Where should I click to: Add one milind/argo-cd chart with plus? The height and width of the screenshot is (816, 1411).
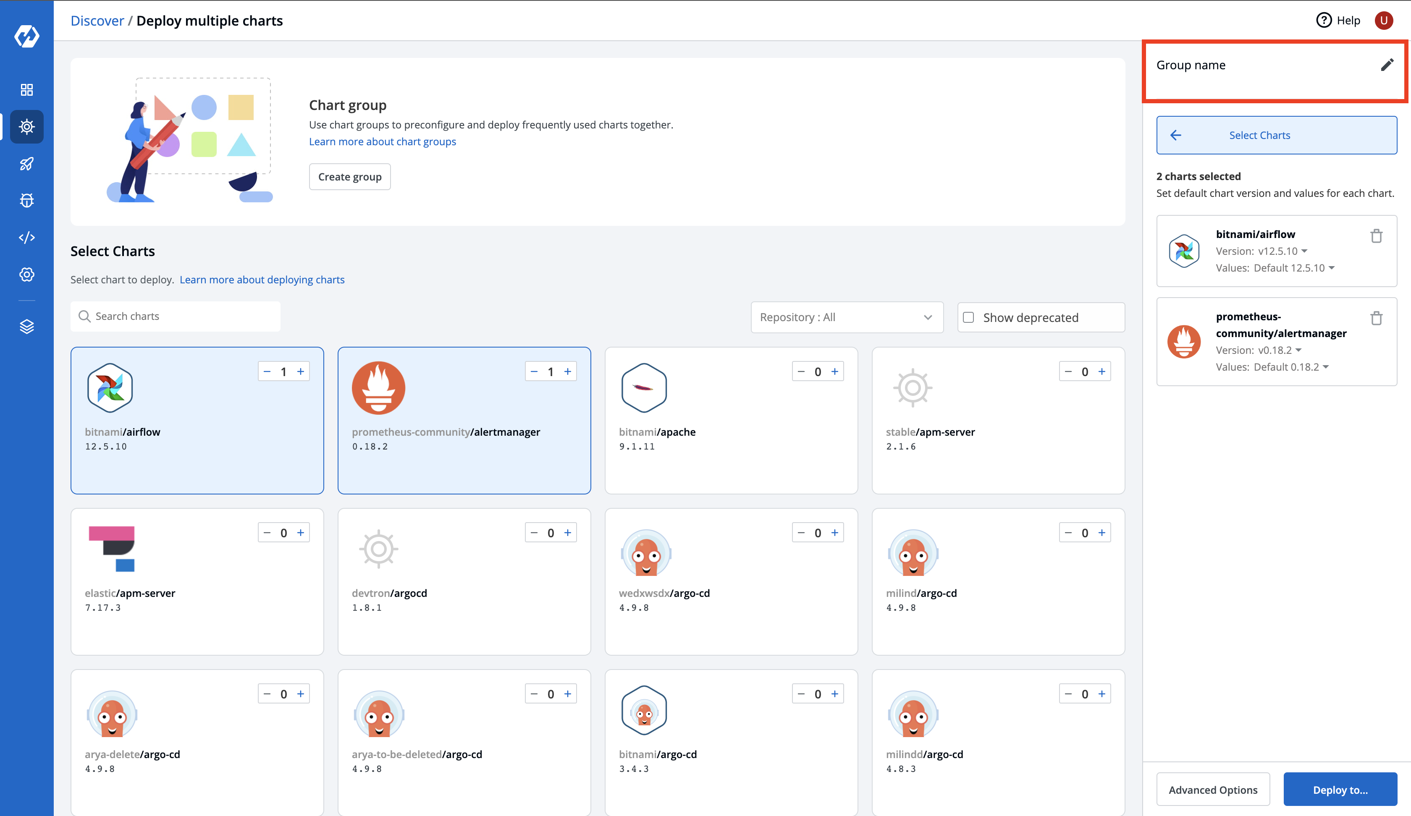click(1102, 533)
